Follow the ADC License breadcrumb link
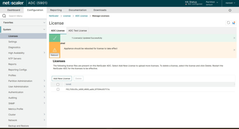The width and height of the screenshot is (239, 129). point(81,16)
